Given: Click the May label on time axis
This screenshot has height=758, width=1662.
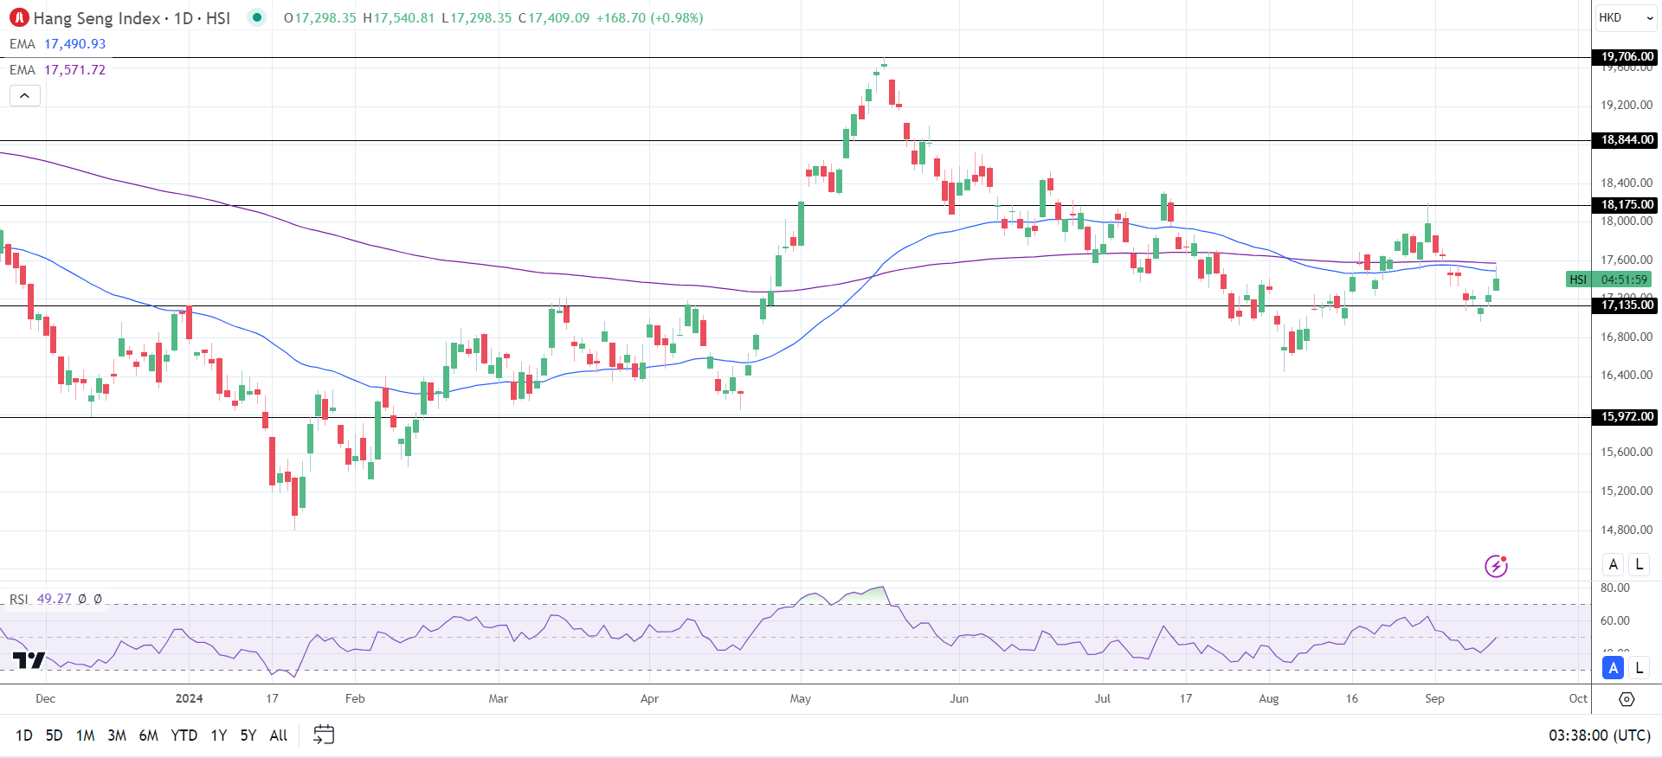Looking at the screenshot, I should pyautogui.click(x=801, y=698).
